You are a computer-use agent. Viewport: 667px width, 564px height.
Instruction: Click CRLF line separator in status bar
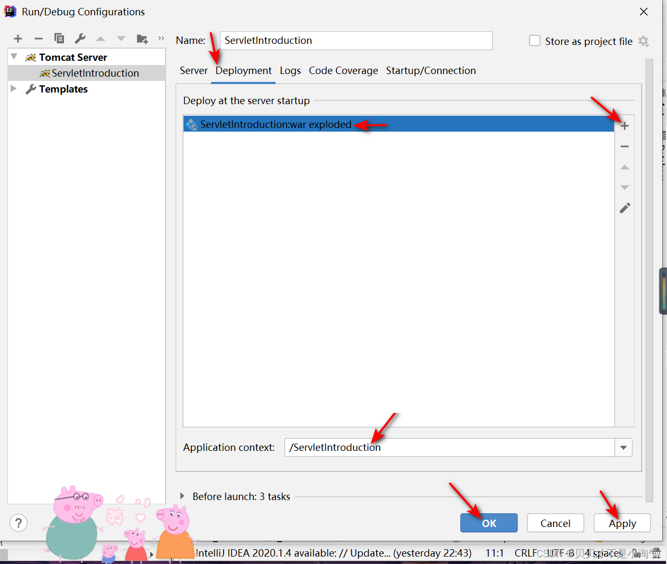pos(526,553)
